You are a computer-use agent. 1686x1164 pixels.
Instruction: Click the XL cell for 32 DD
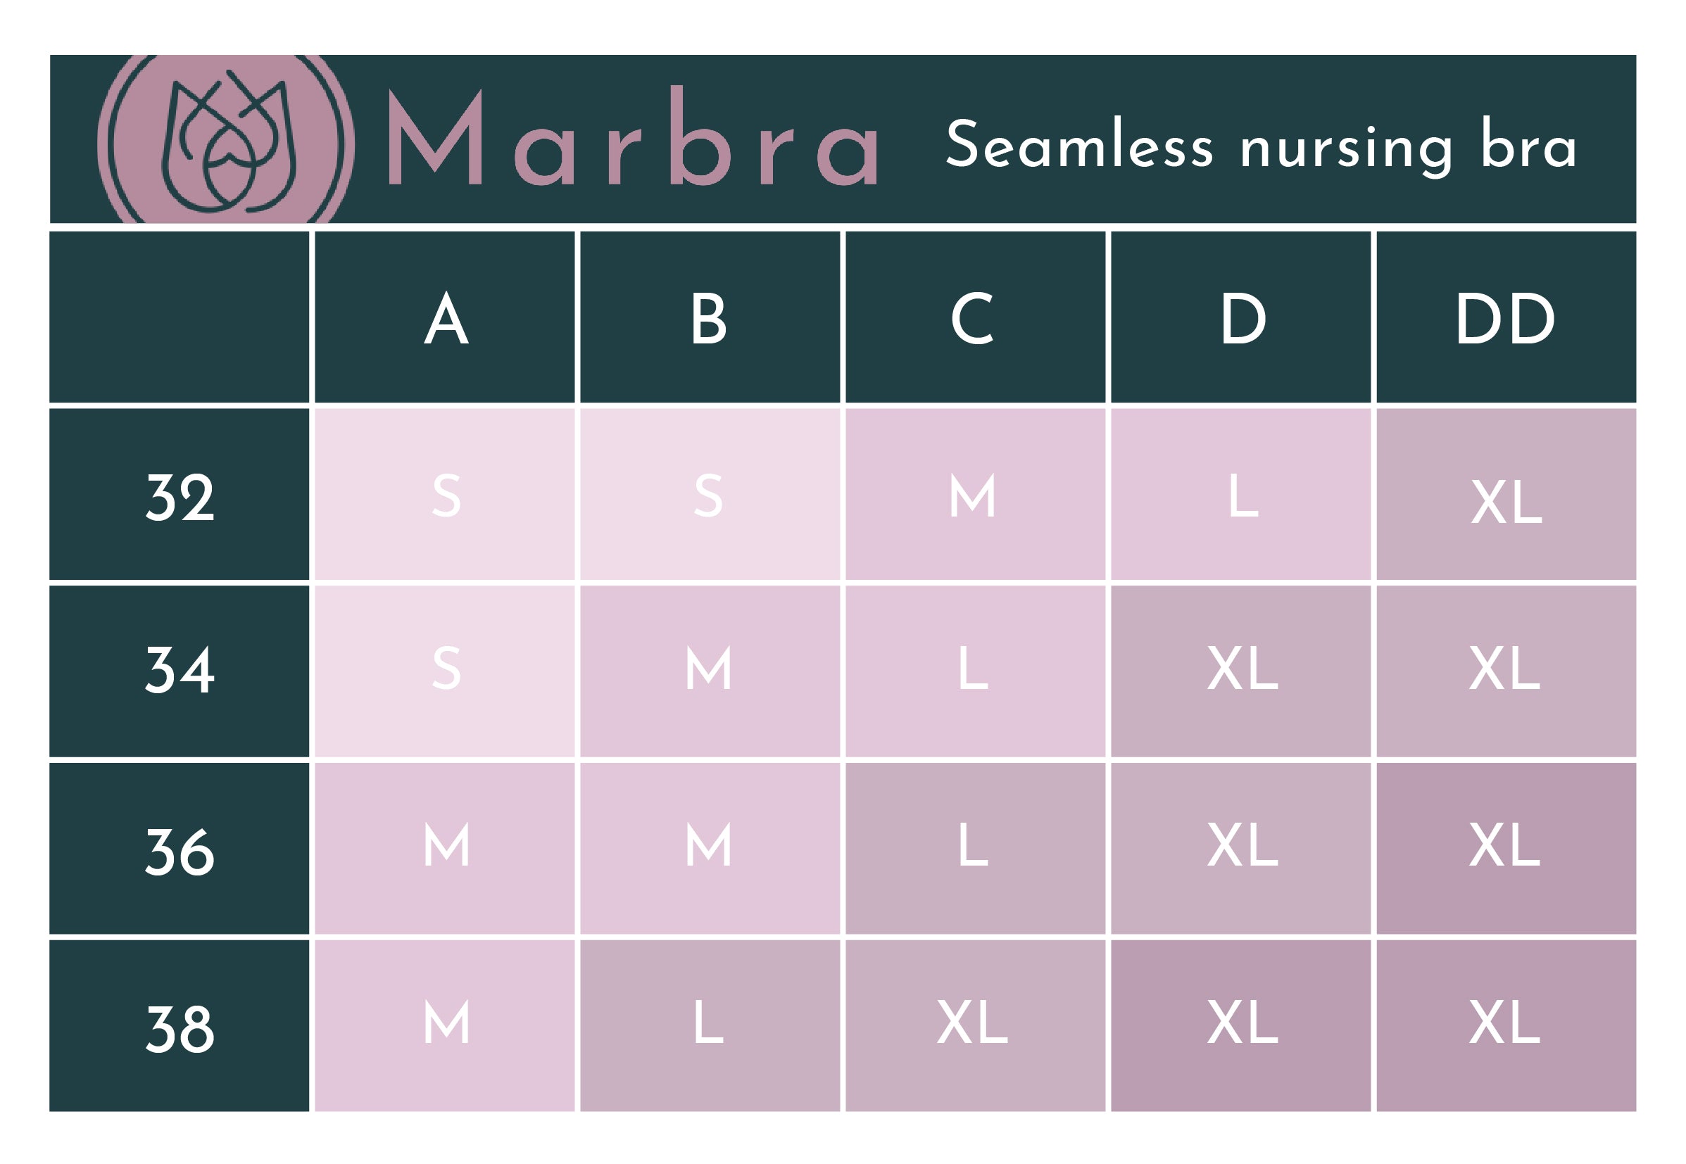1505,500
